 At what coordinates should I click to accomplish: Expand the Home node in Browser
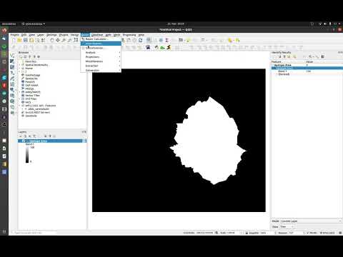[20, 69]
